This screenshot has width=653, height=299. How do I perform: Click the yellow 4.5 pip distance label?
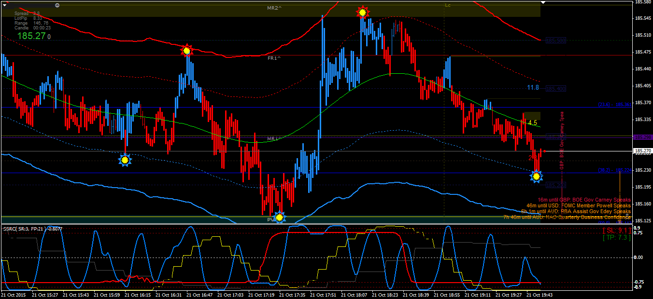(532, 123)
